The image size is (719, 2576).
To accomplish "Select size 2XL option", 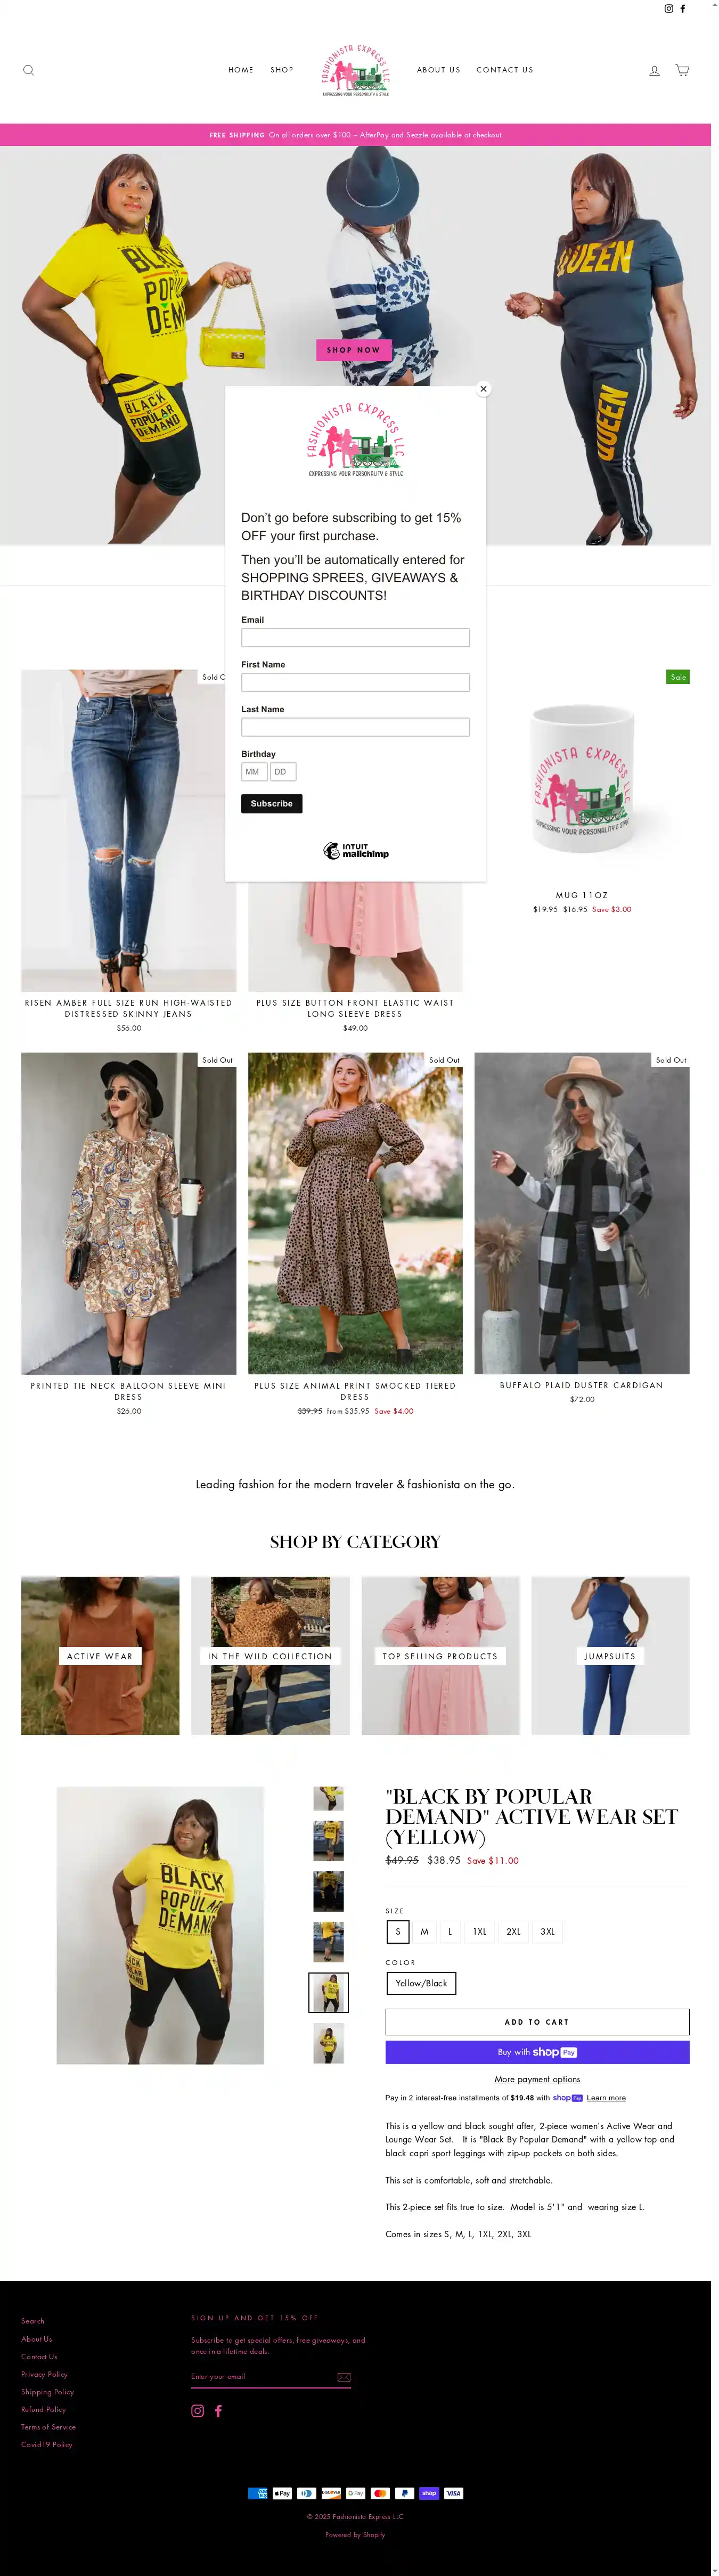I will pyautogui.click(x=513, y=1931).
